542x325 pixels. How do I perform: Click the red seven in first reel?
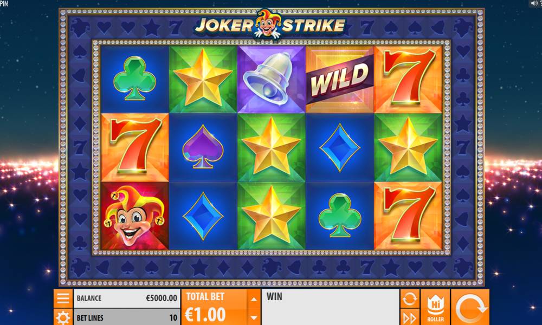click(x=135, y=147)
